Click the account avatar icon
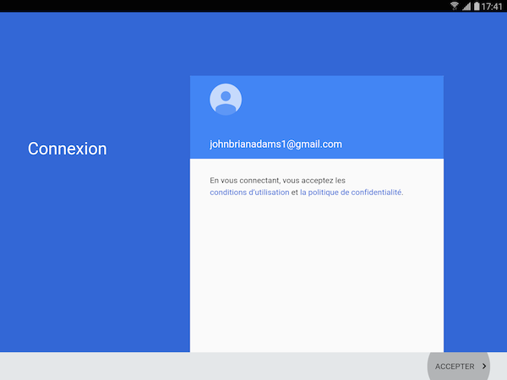This screenshot has width=507, height=380. point(226,100)
